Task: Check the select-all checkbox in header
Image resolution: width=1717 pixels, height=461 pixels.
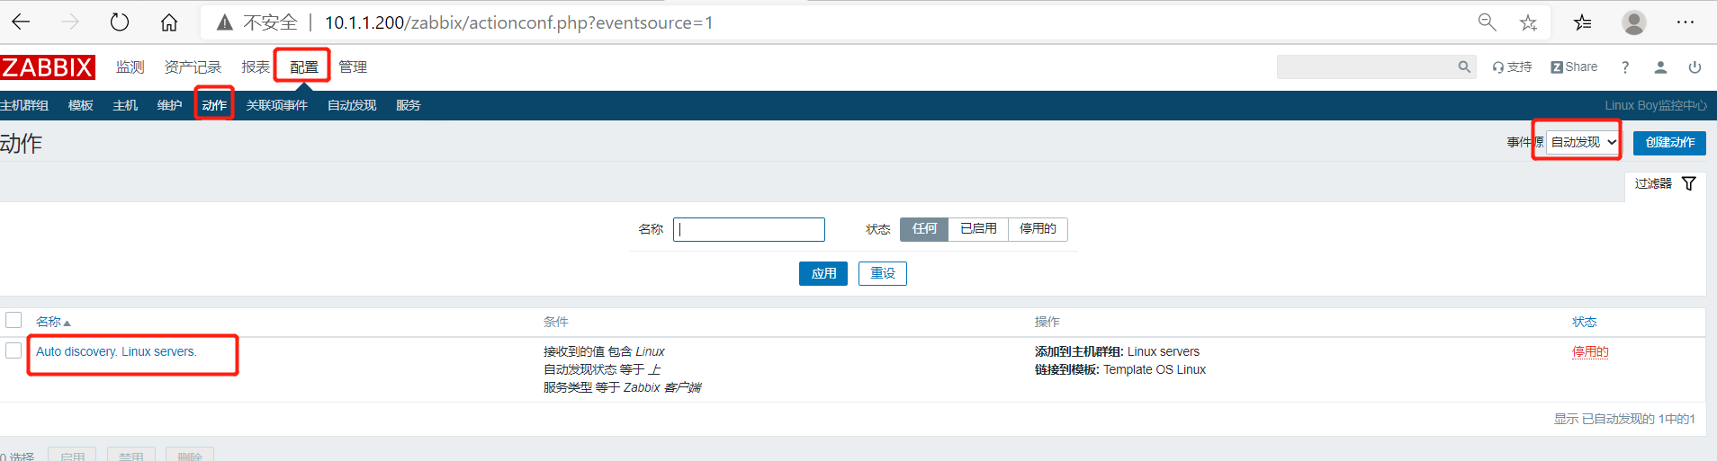Action: coord(13,320)
